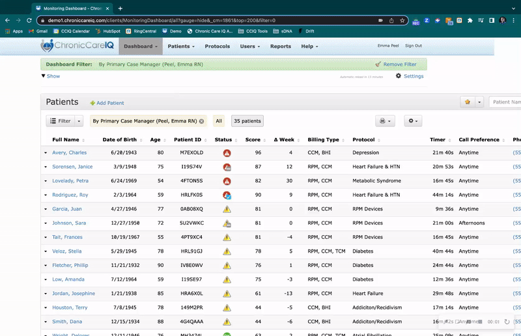Click the red alert status icon for Avery, Charles

(227, 153)
